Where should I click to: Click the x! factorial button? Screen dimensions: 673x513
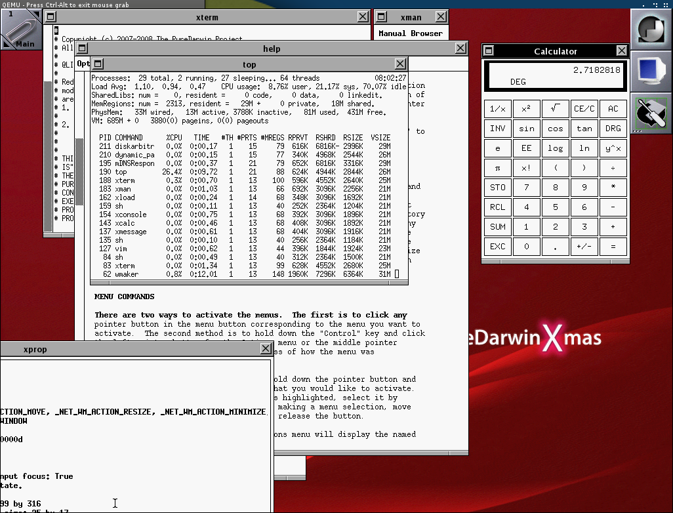tap(526, 168)
